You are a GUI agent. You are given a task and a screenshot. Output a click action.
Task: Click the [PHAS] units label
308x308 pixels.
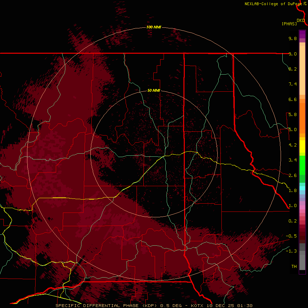pyautogui.click(x=289, y=24)
